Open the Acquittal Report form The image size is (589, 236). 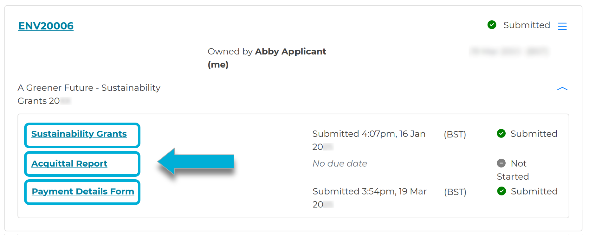point(69,163)
